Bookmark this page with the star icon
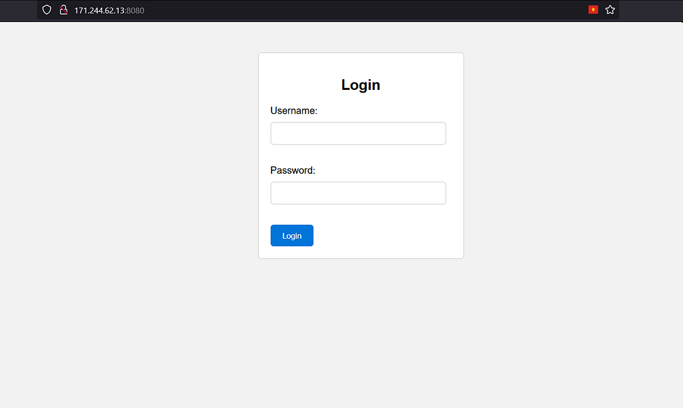Screen dimensions: 683x408 (610, 9)
